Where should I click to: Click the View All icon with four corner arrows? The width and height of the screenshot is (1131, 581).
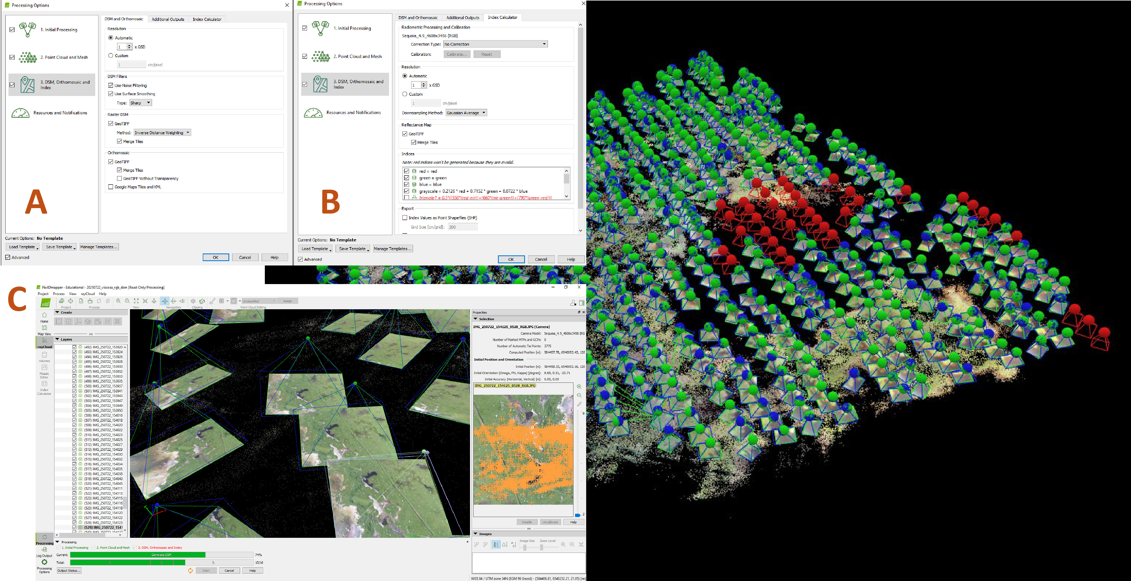(x=136, y=301)
